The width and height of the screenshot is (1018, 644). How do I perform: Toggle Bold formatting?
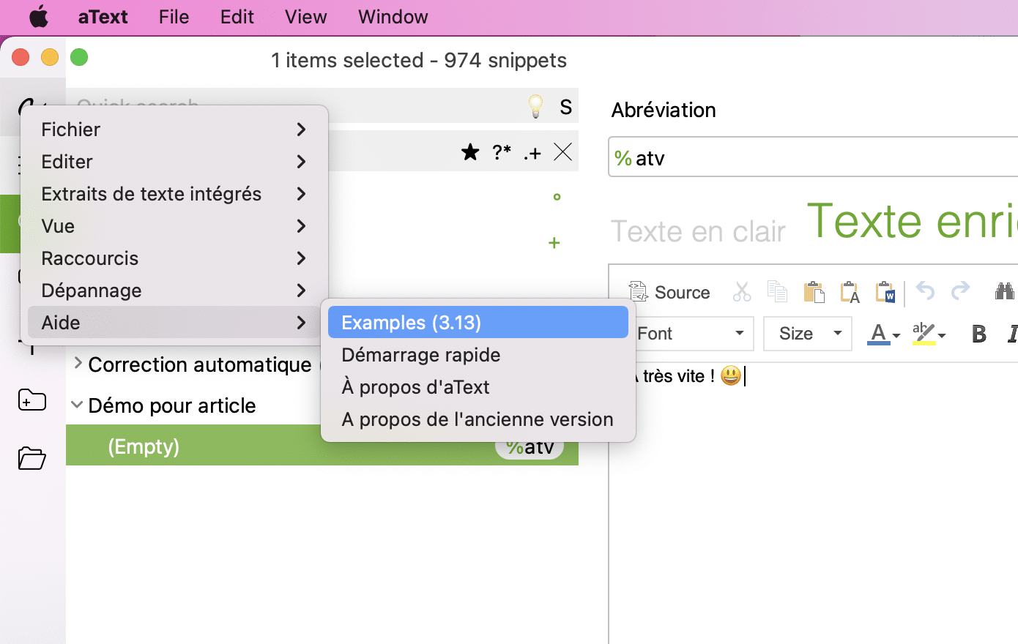click(x=978, y=334)
